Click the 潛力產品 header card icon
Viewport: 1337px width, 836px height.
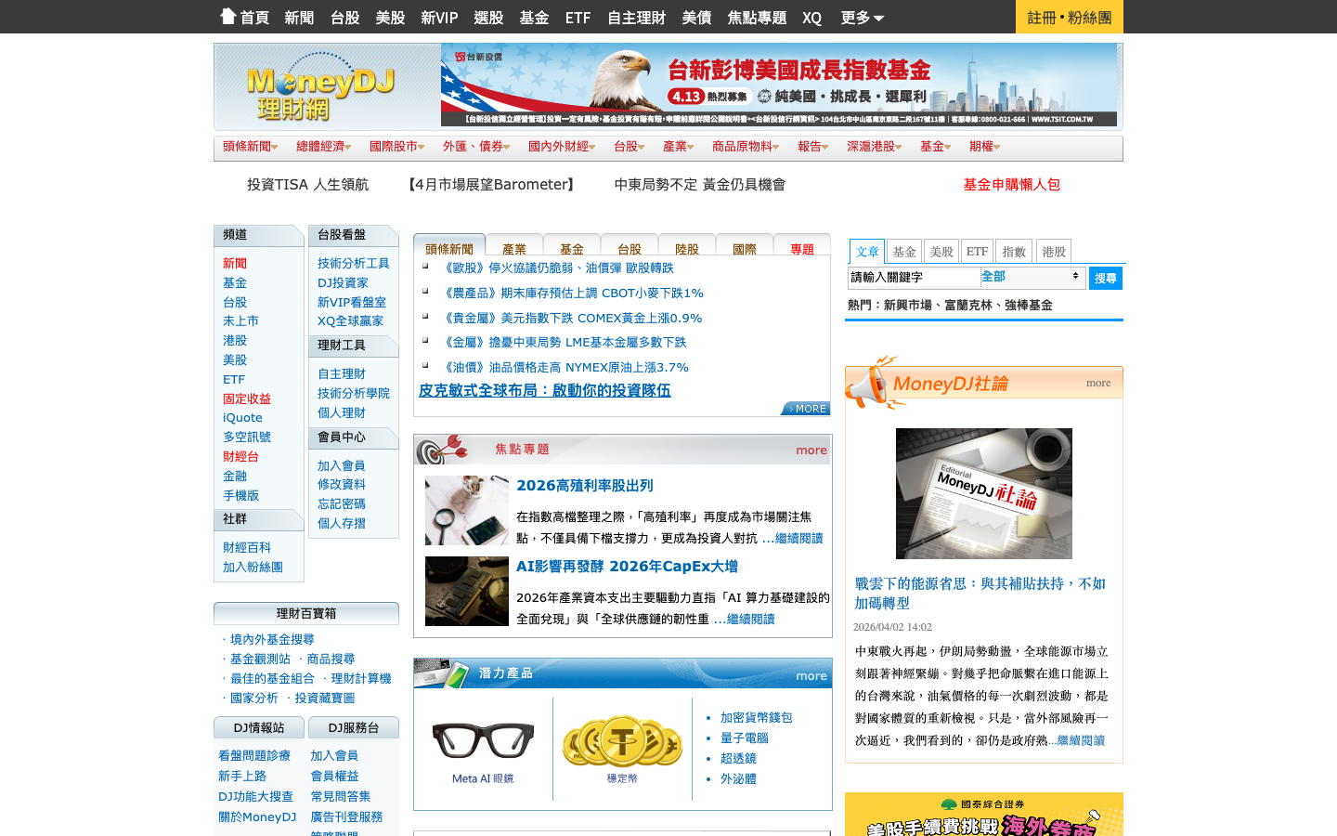[x=442, y=673]
